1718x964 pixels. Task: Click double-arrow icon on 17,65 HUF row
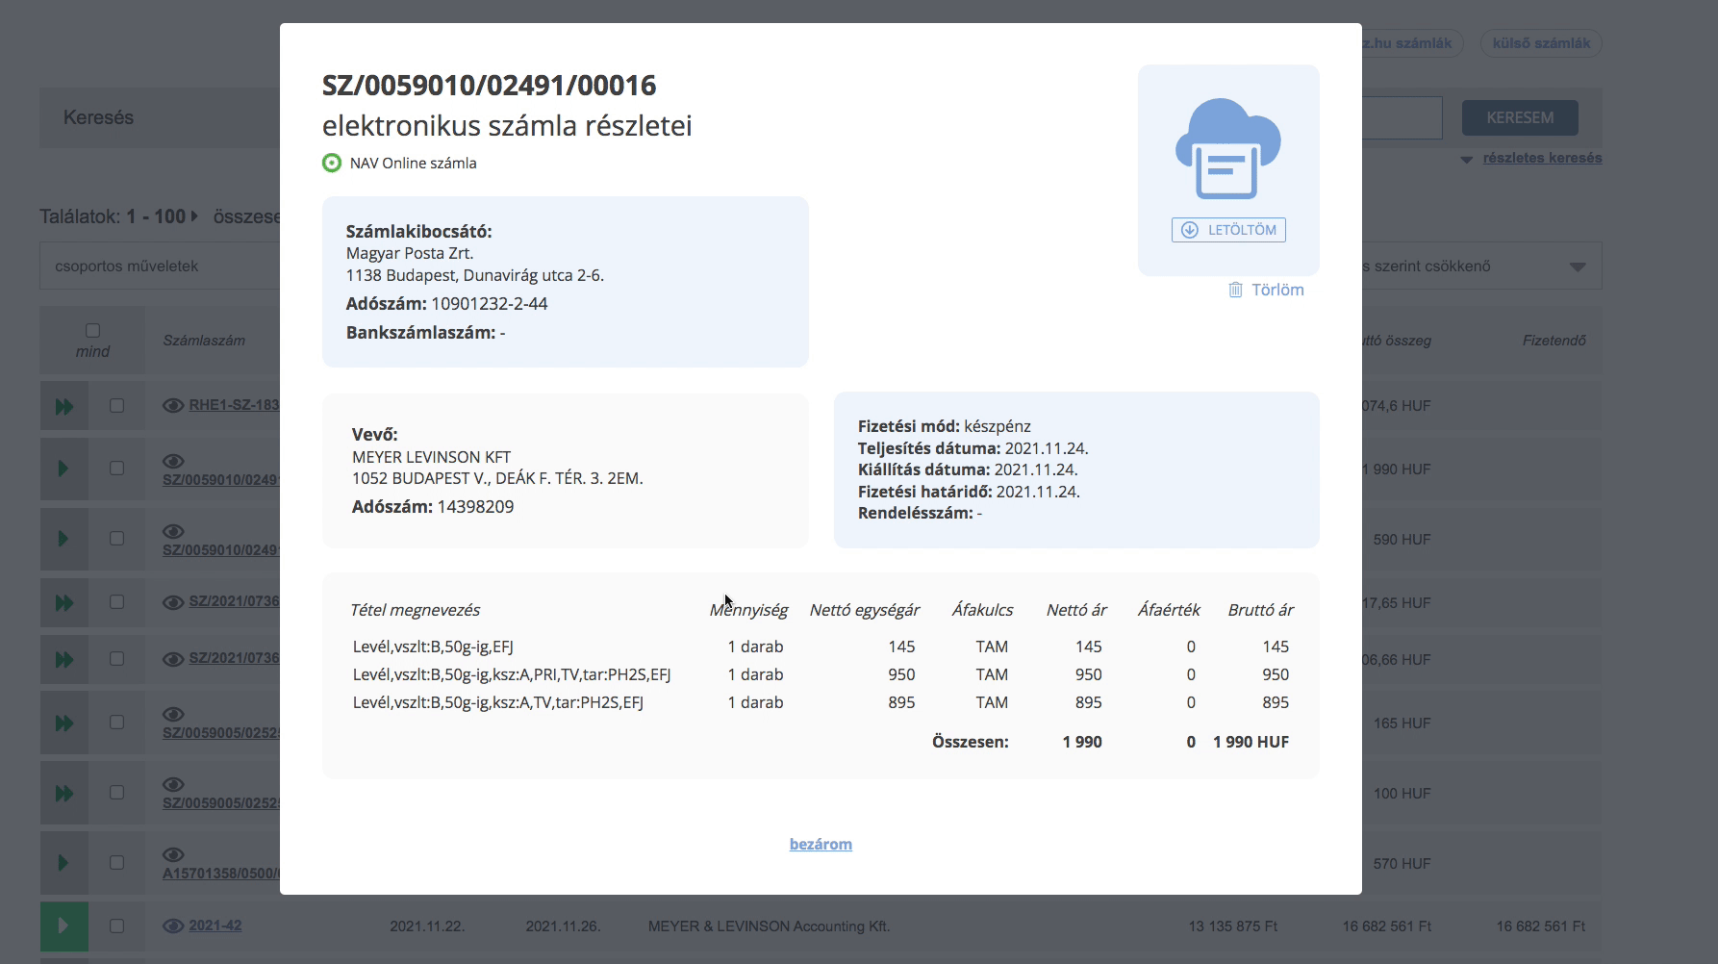click(x=64, y=602)
